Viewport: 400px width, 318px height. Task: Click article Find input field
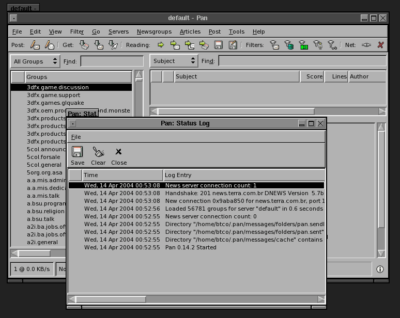tap(302, 61)
